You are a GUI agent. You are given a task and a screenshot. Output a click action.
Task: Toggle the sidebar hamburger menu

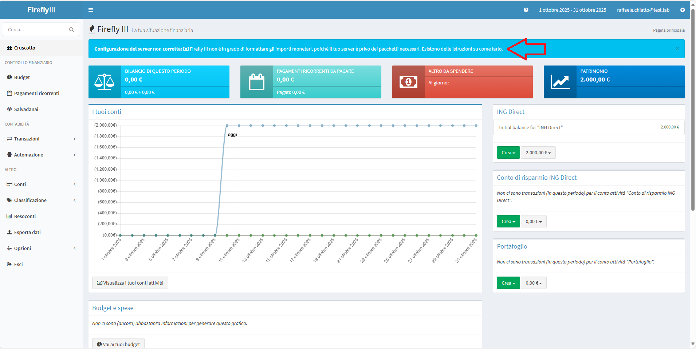click(x=91, y=10)
